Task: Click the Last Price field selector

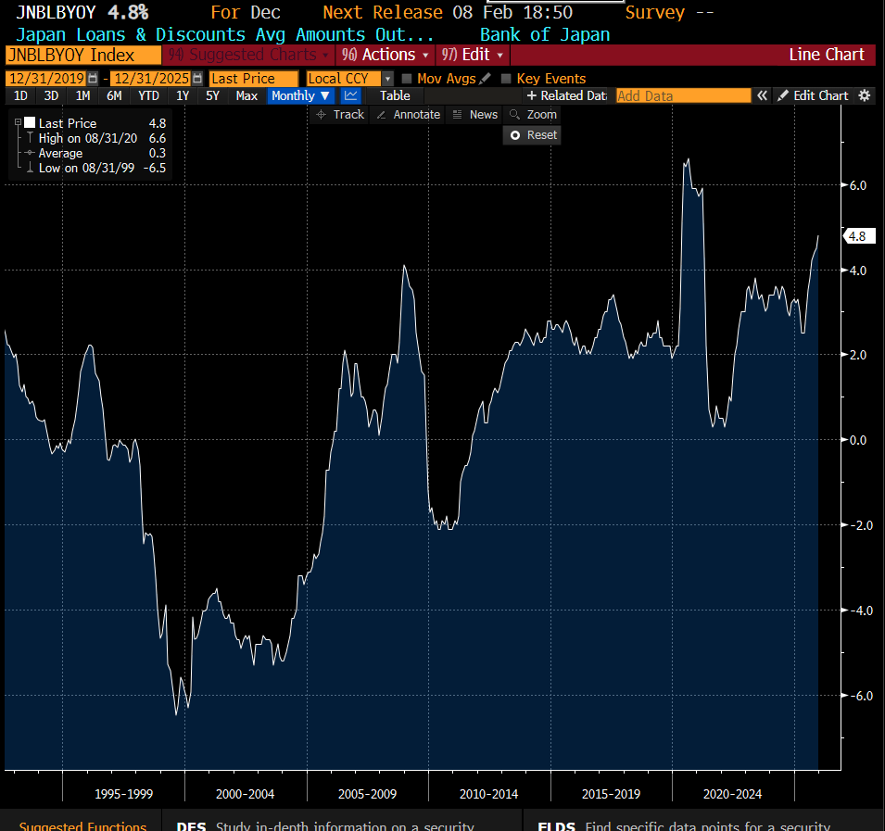Action: pos(253,79)
